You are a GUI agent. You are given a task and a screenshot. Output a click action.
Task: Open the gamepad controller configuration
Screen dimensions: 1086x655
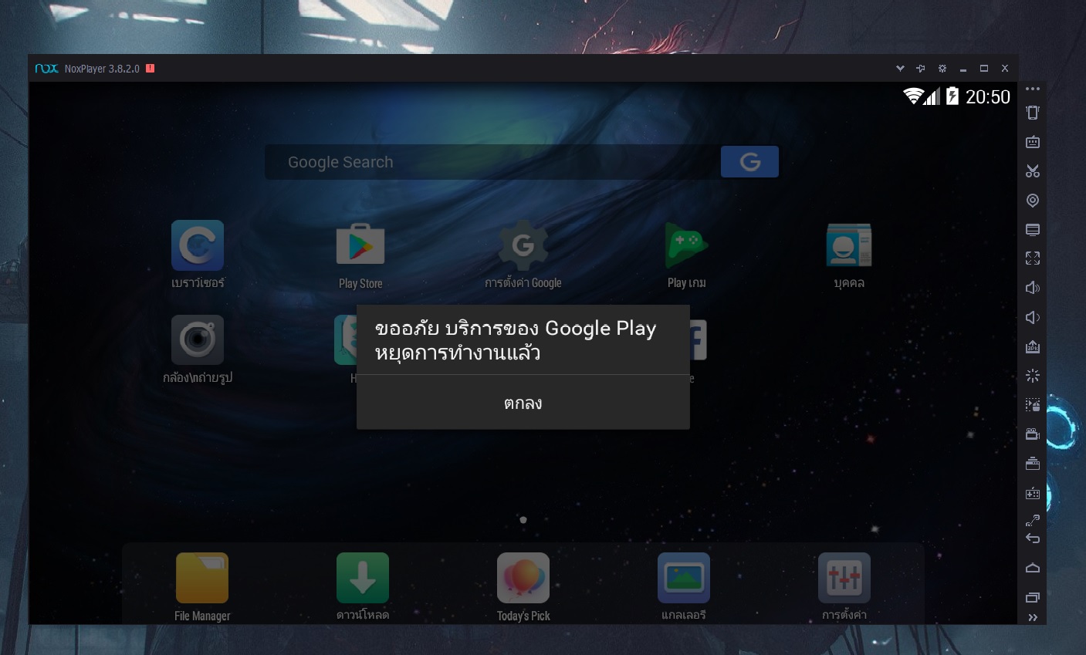[x=1033, y=493]
